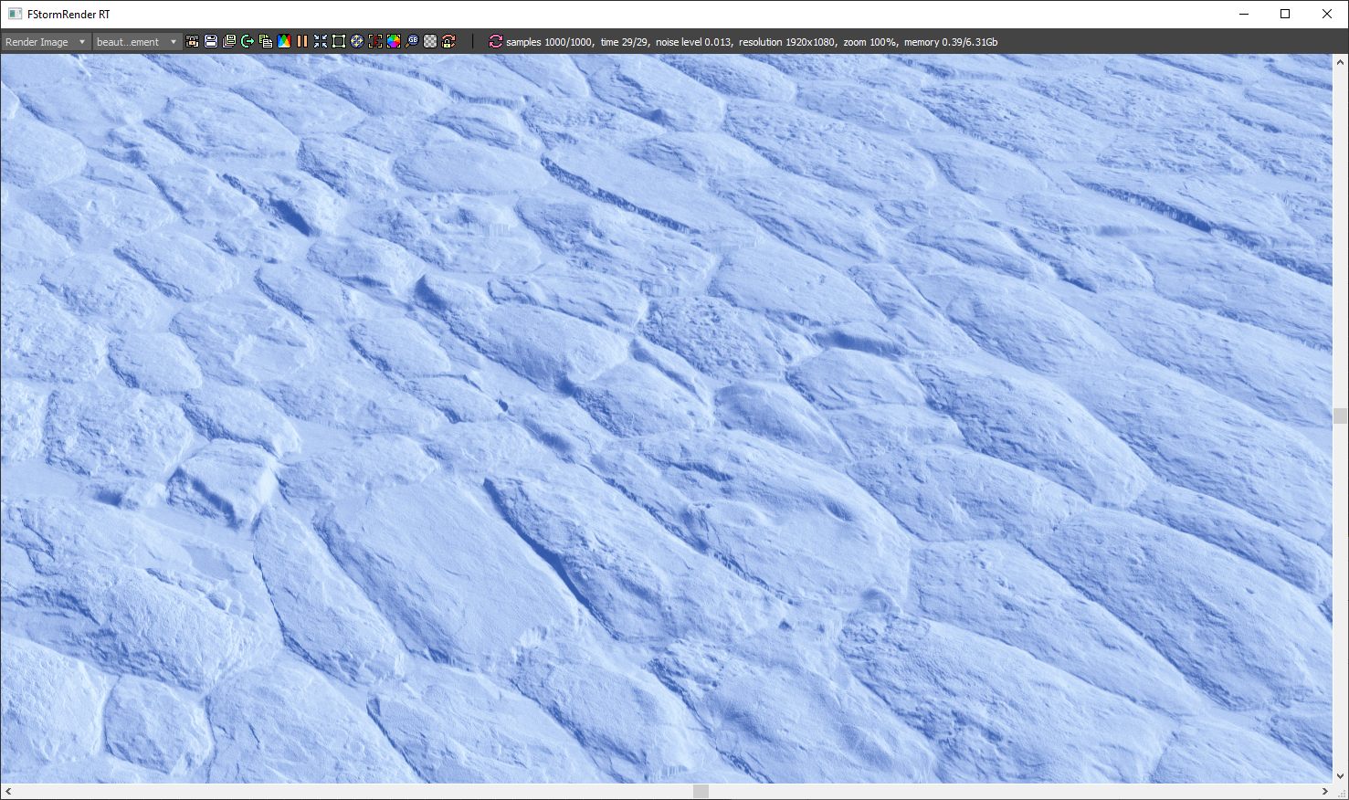Click the red F focus bracket icon

pyautogui.click(x=375, y=42)
